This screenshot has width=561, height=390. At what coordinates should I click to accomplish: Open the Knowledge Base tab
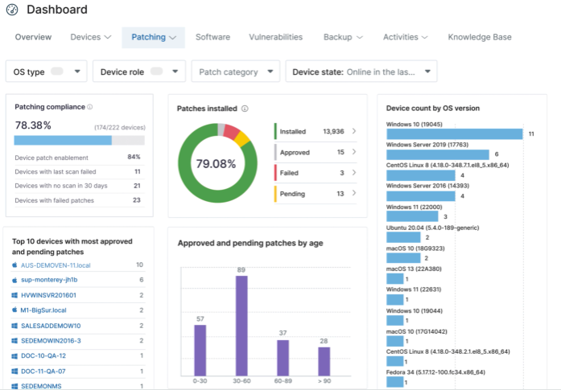[x=480, y=37]
